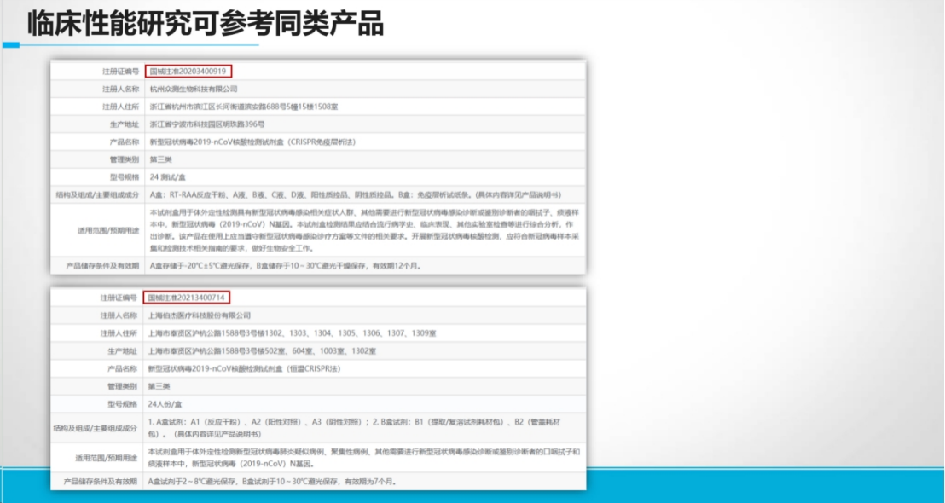This screenshot has width=945, height=503.
Task: Click the 生产地址 label in the 杭州众测 table
Action: (x=125, y=124)
